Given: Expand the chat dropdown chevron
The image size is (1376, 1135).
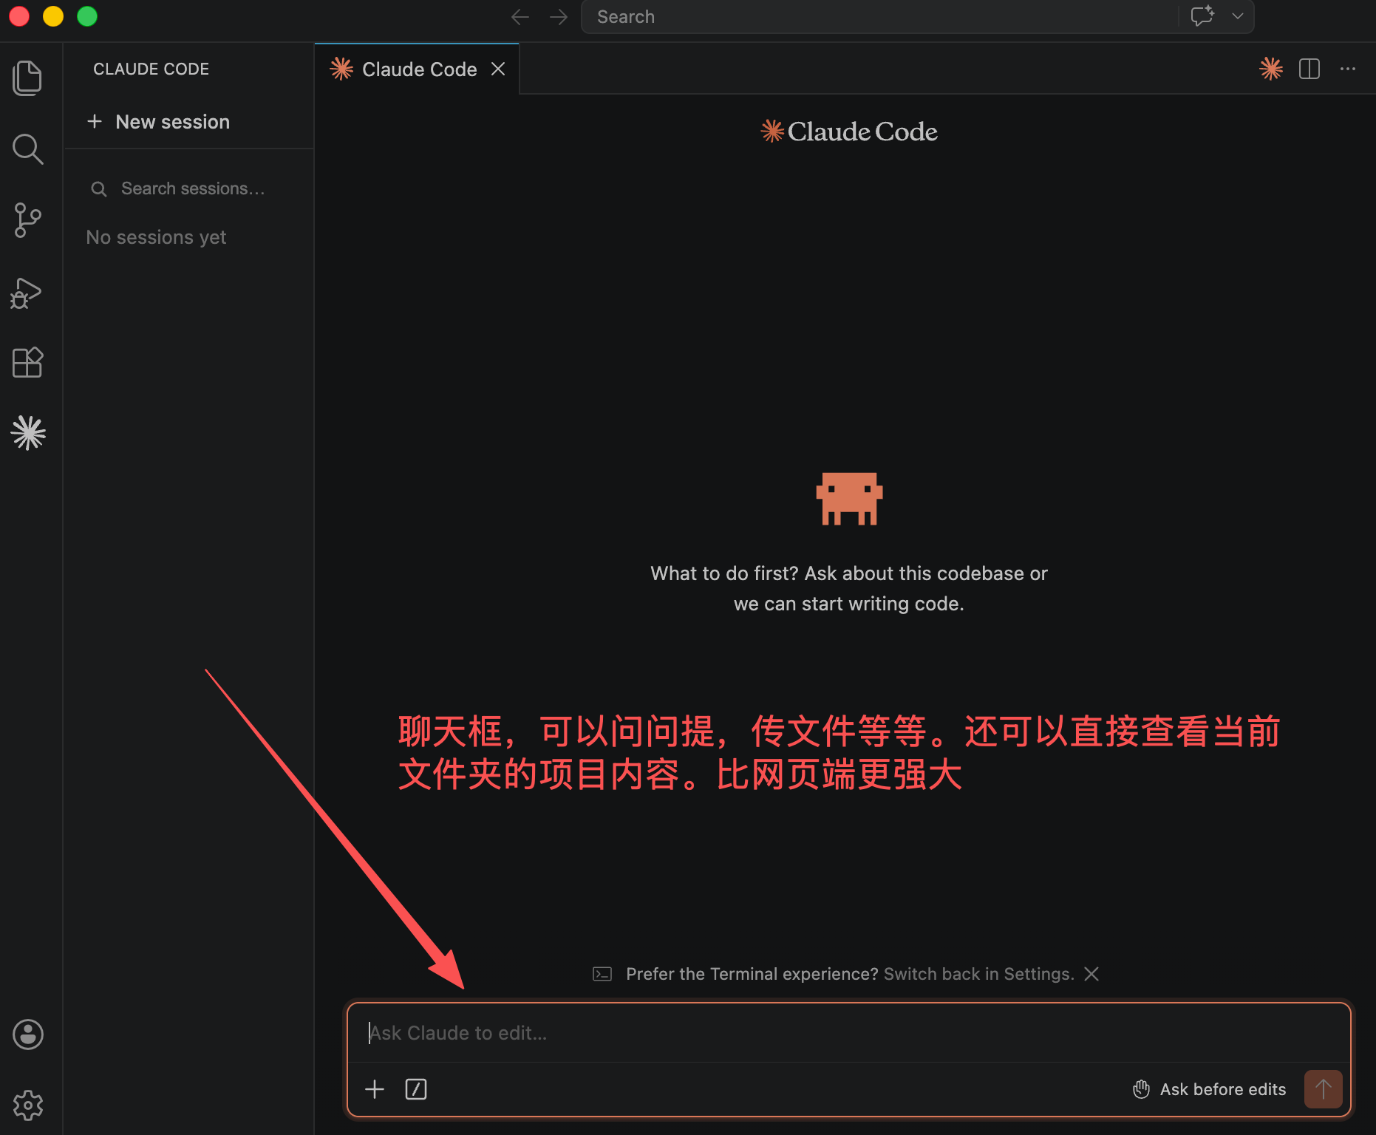Looking at the screenshot, I should tap(1238, 16).
